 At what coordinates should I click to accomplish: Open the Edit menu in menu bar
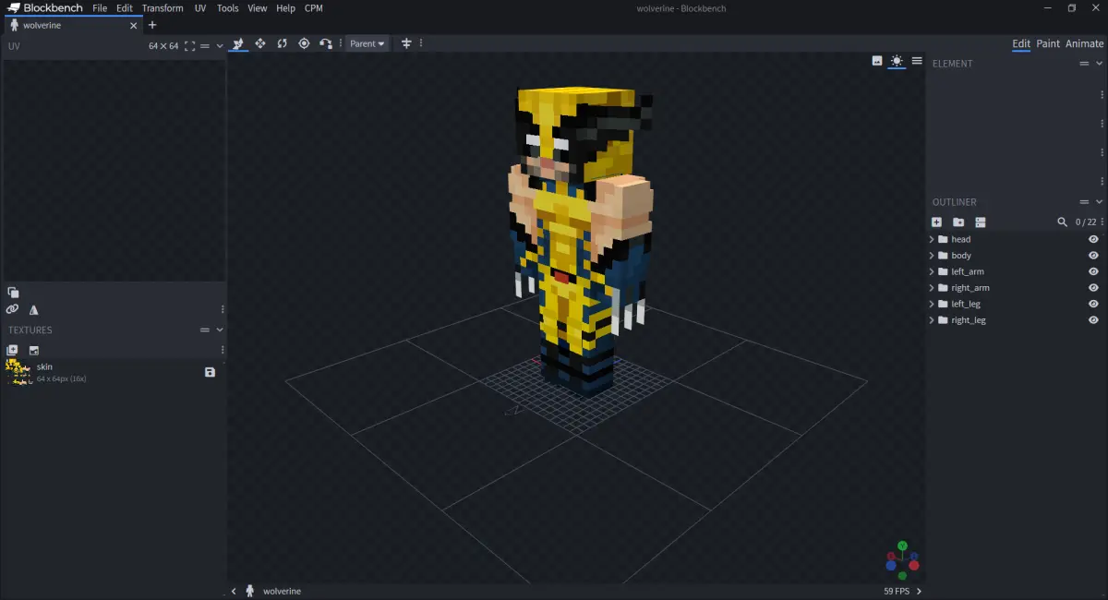tap(125, 8)
